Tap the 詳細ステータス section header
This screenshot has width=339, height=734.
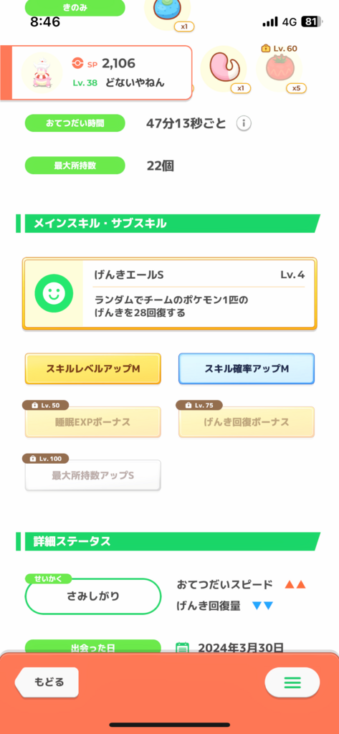tap(168, 542)
